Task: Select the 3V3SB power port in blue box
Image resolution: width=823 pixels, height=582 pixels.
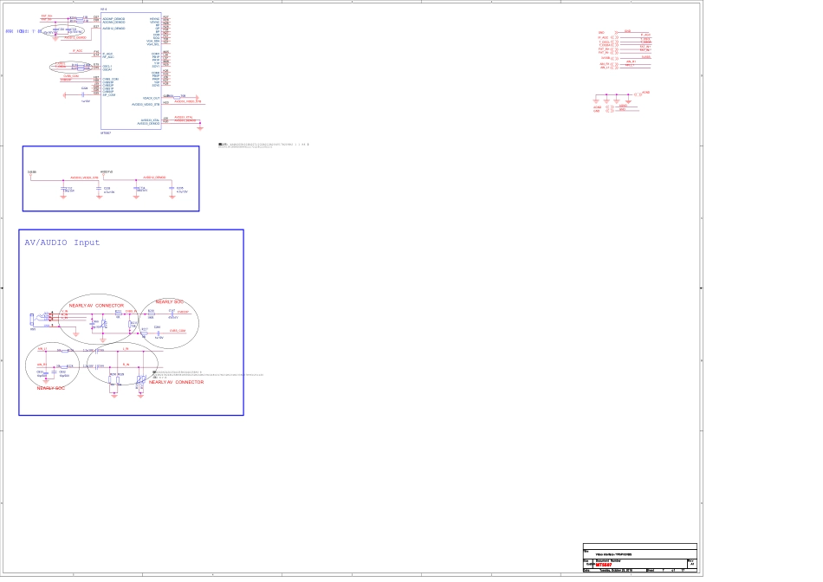Action: tap(32, 171)
